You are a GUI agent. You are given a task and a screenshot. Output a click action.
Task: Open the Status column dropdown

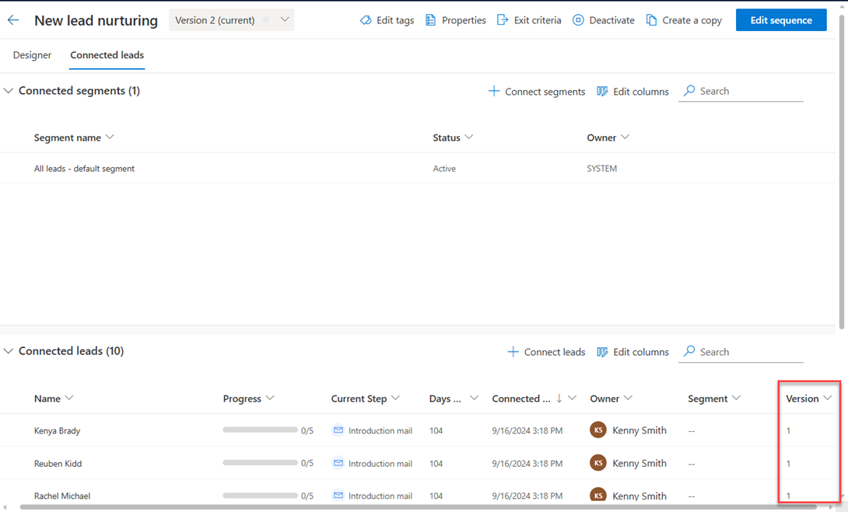(x=469, y=138)
